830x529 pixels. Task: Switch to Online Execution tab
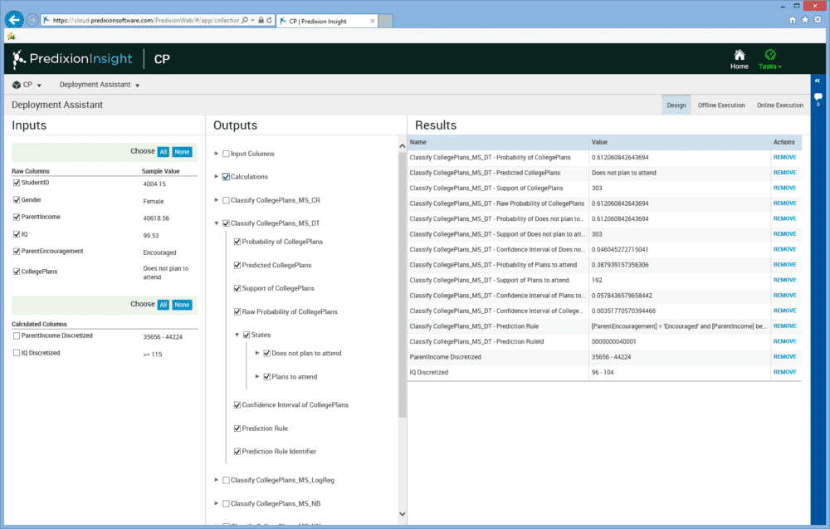[x=779, y=105]
